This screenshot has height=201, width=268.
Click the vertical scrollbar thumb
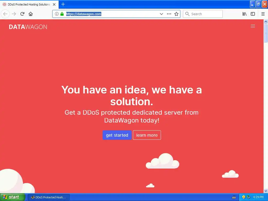[x=266, y=33]
